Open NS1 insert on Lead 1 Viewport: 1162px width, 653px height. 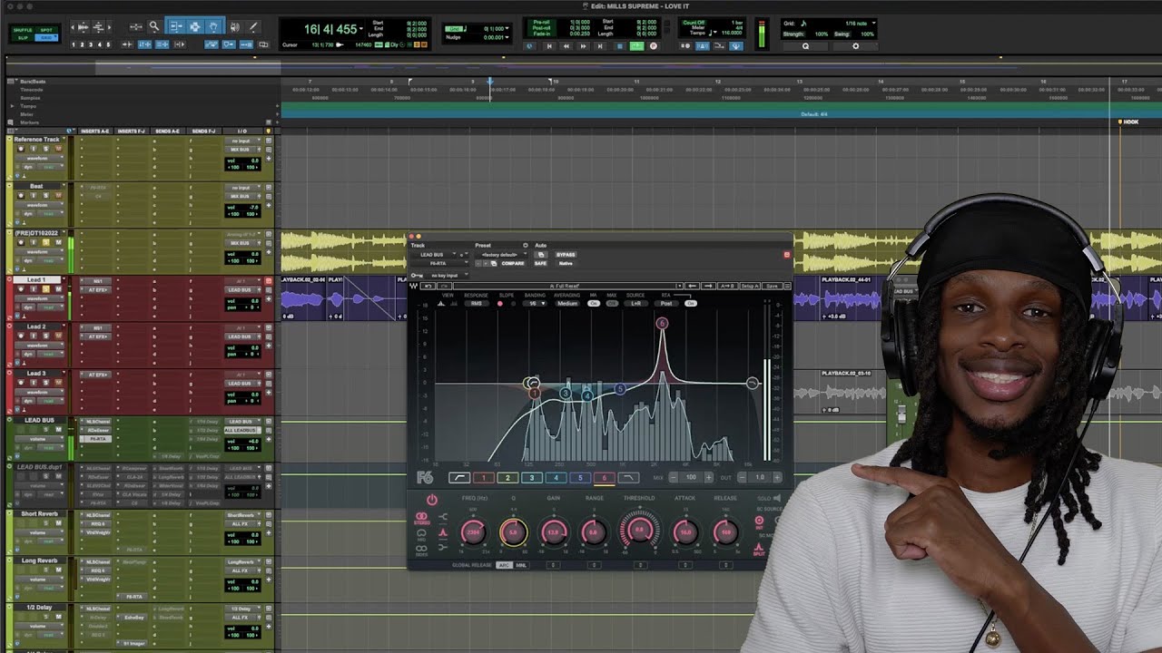click(x=98, y=281)
